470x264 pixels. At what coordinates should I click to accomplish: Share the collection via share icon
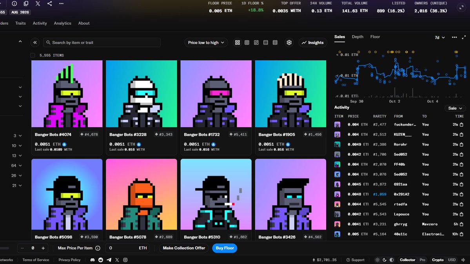click(50, 4)
